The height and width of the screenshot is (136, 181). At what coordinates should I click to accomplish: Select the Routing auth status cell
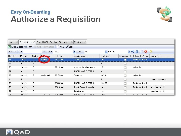[x=44, y=59]
